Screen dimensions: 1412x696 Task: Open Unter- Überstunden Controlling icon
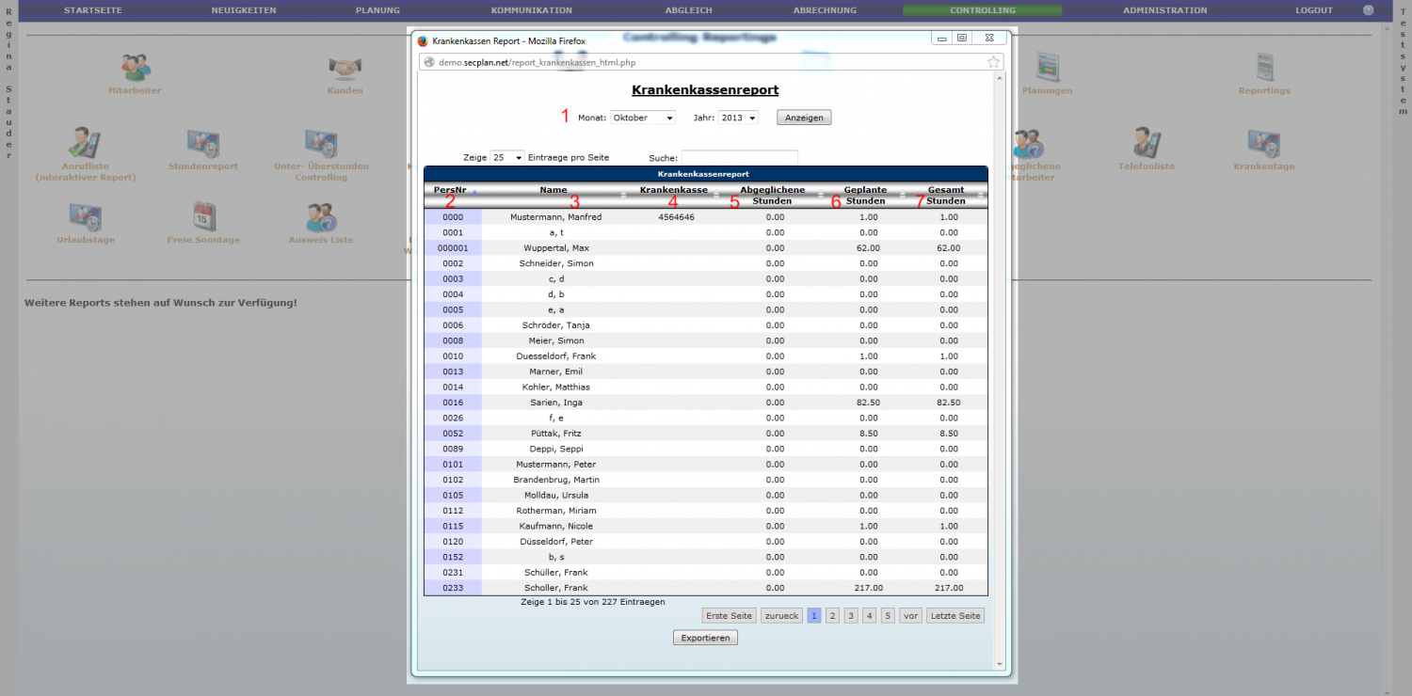point(321,143)
